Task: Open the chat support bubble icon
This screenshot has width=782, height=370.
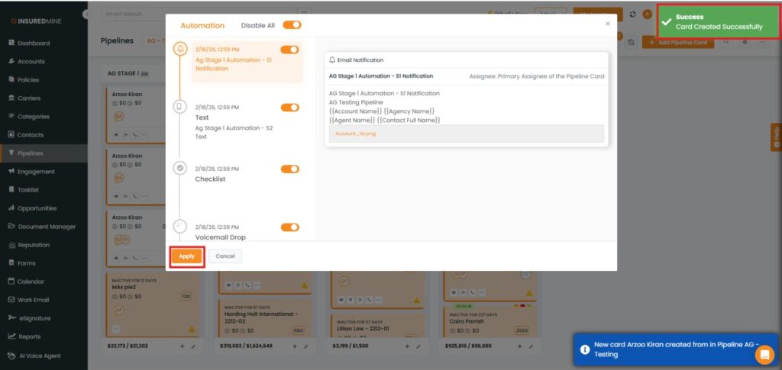Action: 764,355
